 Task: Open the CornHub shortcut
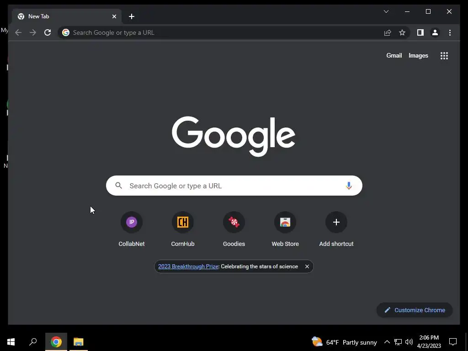coord(183,229)
